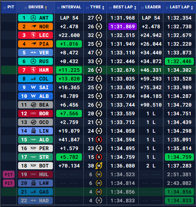Sort by the DRIVER column arrow
The height and width of the screenshot is (207, 196).
pyautogui.click(x=46, y=8)
